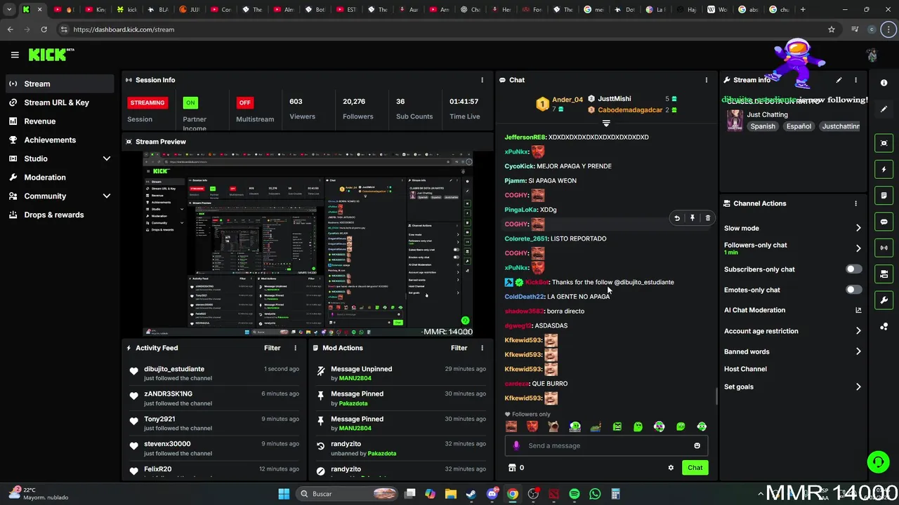Expand the Studio sidebar section

(x=107, y=159)
